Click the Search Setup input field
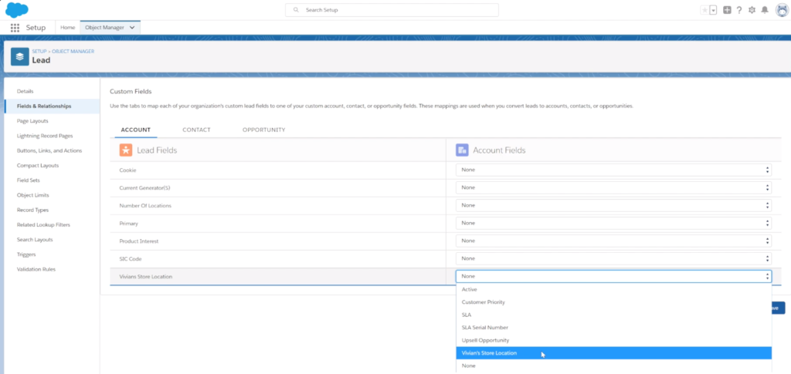Screen dimensions: 791x374 392,10
